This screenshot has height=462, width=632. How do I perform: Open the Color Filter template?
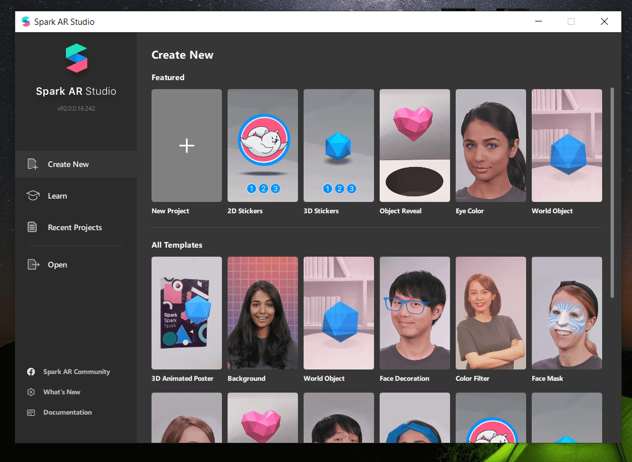point(491,313)
